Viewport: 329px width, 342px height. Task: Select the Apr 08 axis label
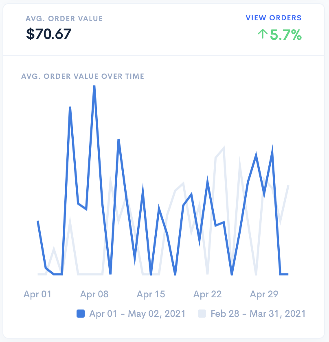click(x=94, y=294)
